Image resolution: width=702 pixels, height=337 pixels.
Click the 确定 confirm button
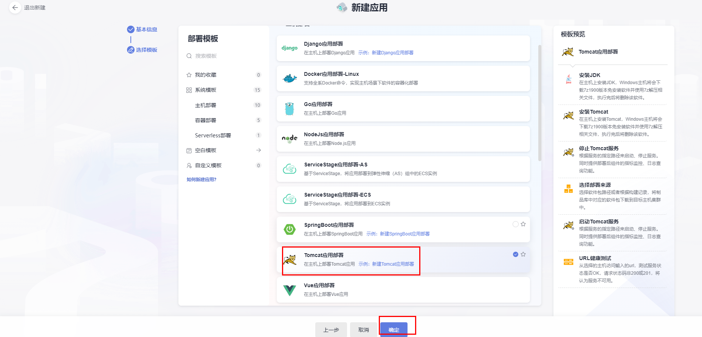[394, 330]
